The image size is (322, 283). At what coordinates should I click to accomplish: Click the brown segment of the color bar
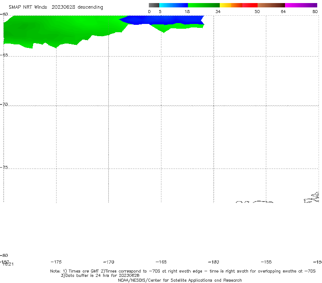point(271,5)
